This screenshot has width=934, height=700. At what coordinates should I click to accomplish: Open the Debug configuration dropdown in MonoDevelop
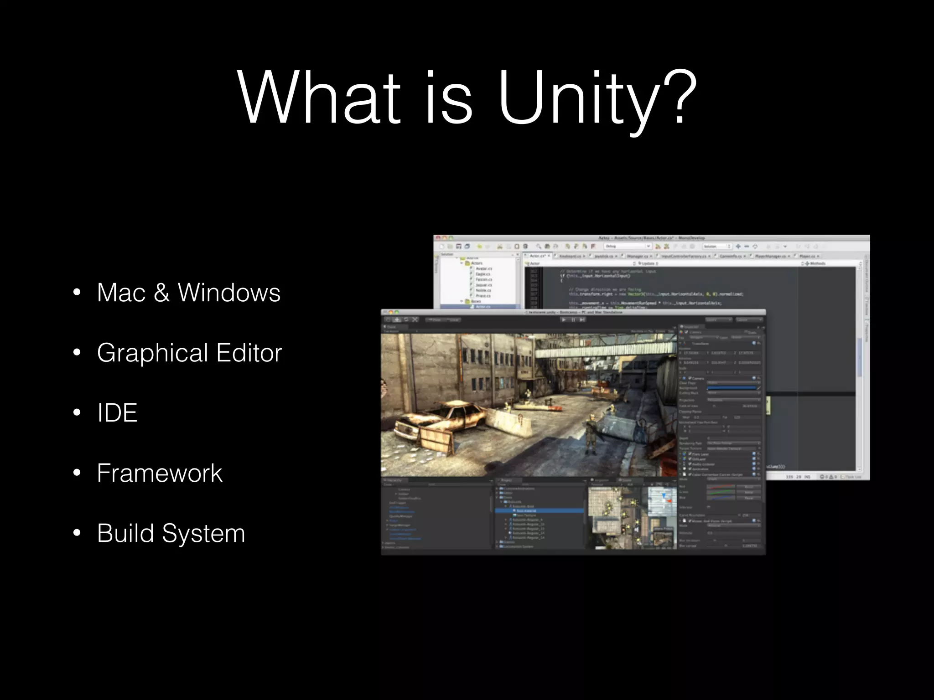click(628, 246)
